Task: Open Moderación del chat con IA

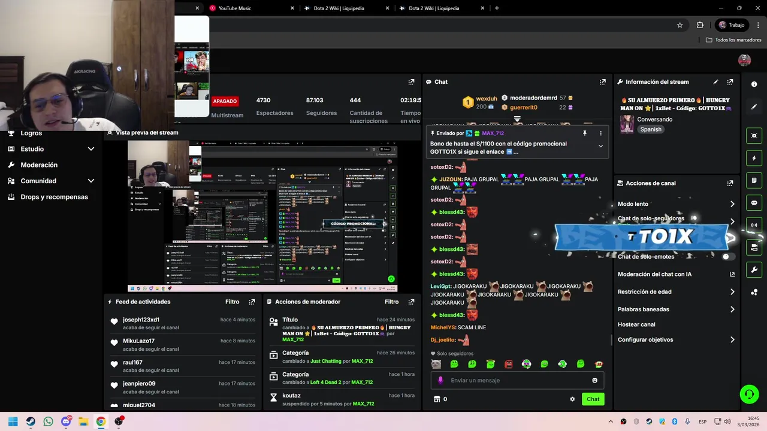Action: (676, 274)
